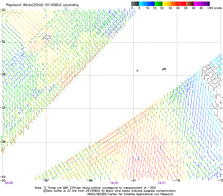Click the purple '20:56' pass time
The image size is (223, 196).
tap(9, 183)
